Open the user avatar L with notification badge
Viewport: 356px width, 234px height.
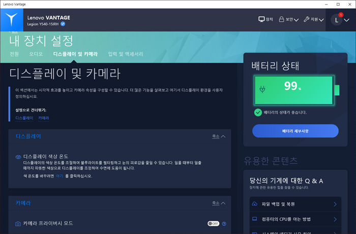coord(337,20)
